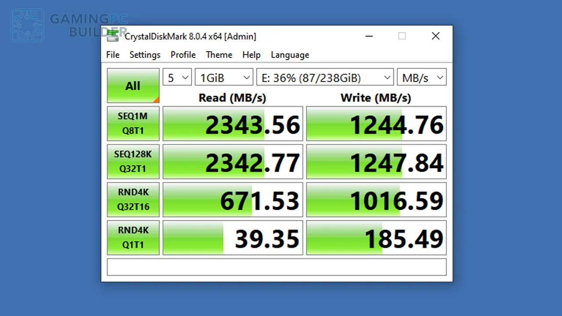Expand the test count dropdown showing 5
Viewport: 562px width, 316px height.
(177, 77)
